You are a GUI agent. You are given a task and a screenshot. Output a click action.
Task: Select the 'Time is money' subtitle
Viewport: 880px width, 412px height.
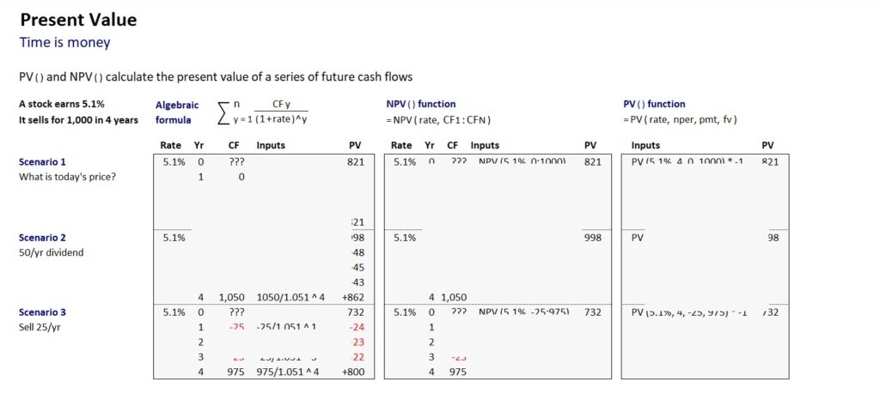(x=64, y=42)
